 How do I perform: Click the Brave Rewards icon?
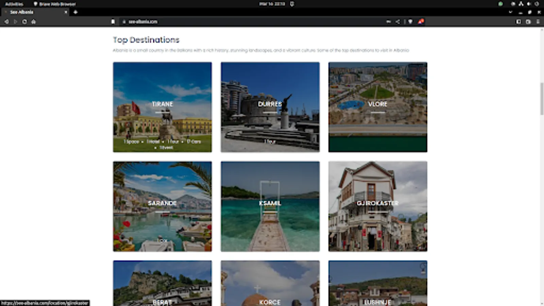pyautogui.click(x=421, y=21)
